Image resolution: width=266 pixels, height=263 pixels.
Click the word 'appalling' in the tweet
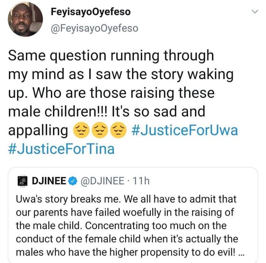(38, 131)
